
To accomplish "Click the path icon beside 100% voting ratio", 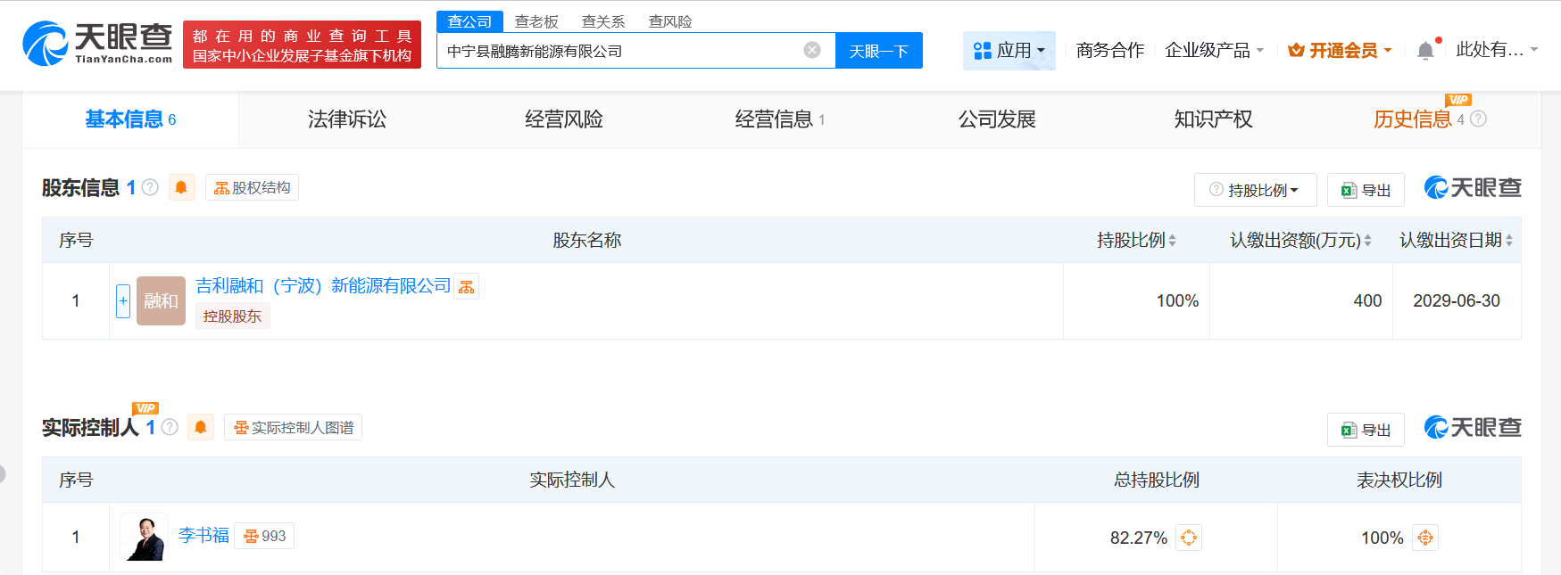I will click(x=1425, y=538).
